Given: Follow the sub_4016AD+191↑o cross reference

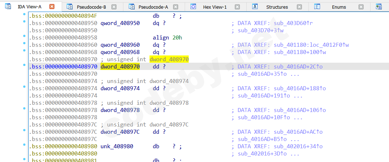Looking at the screenshot, I should click(264, 96).
